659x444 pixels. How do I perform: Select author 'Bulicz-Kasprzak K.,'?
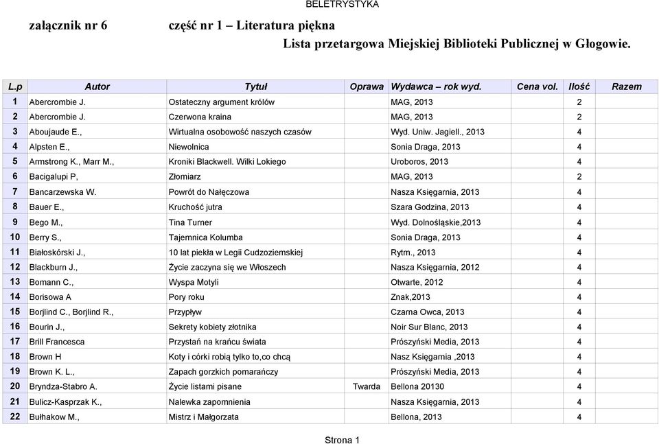65,402
